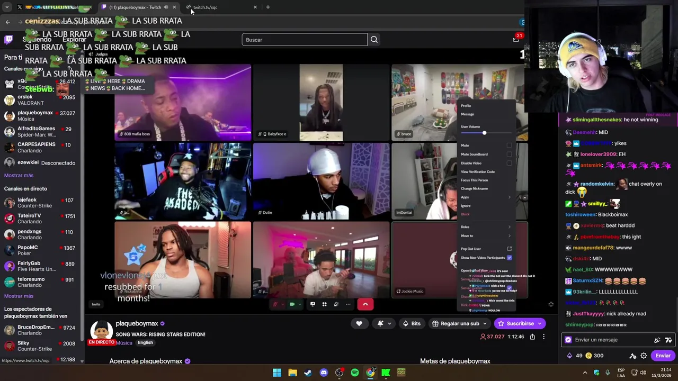
Task: Toggle the Disable Video checkbox
Action: tap(509, 163)
